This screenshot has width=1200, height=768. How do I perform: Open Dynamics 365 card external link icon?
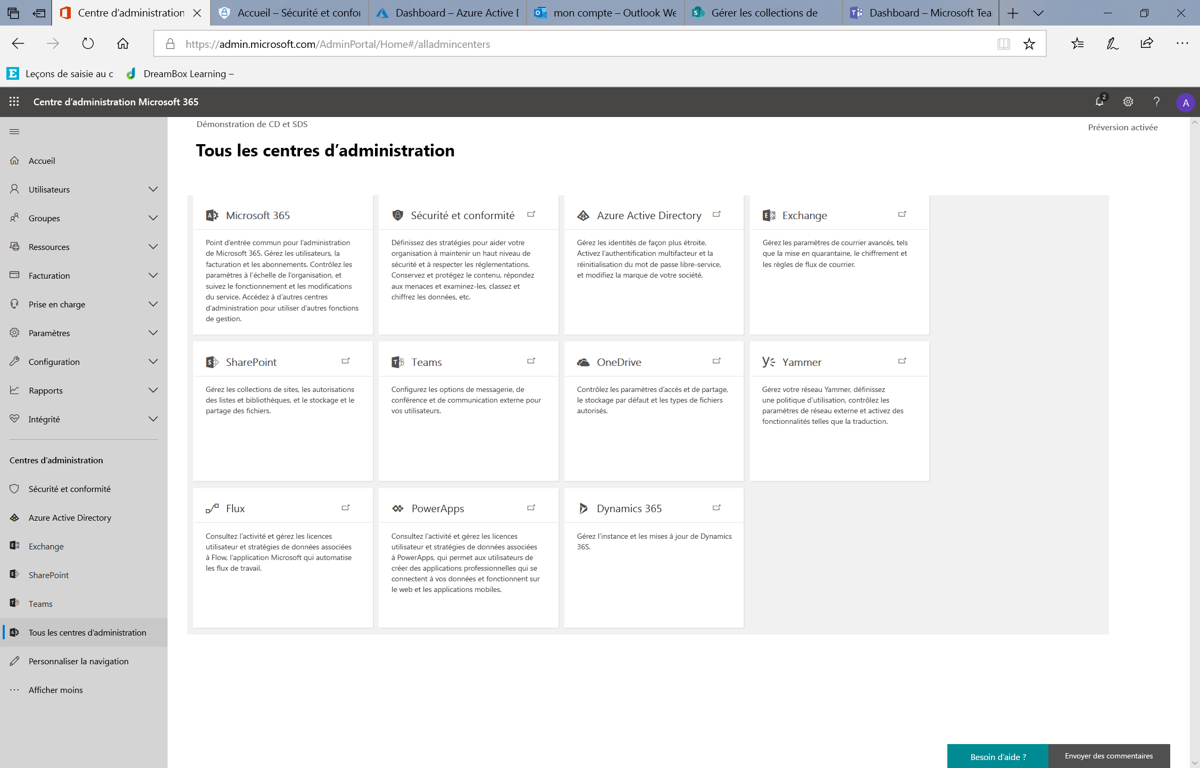click(716, 508)
